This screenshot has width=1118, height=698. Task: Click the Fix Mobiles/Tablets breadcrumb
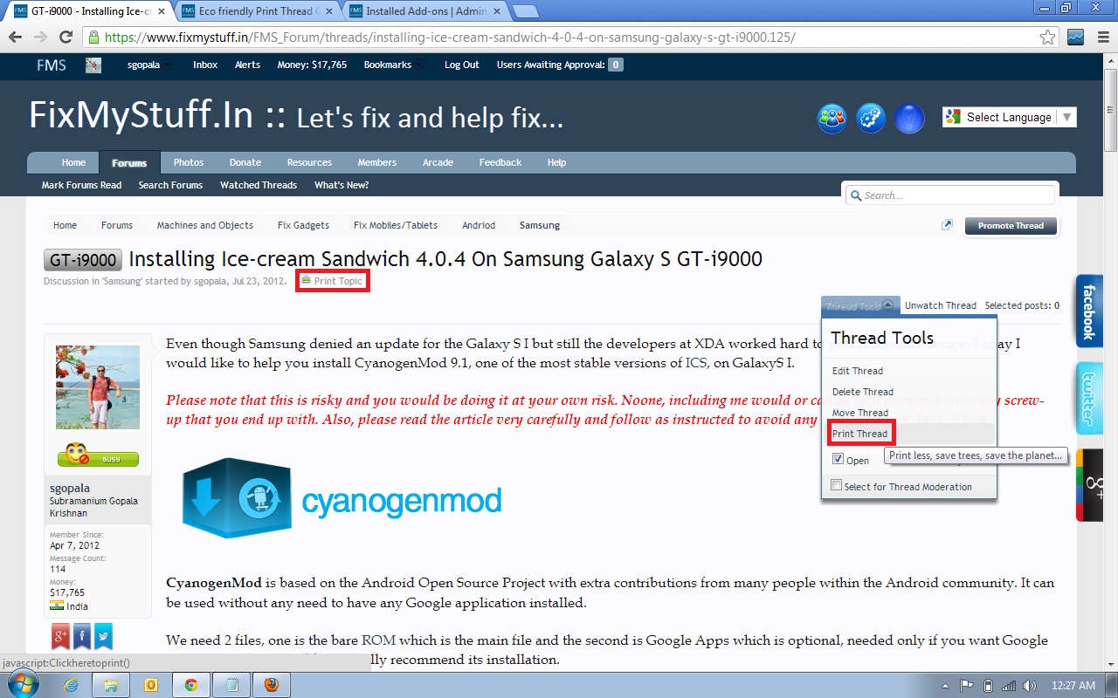coord(396,225)
